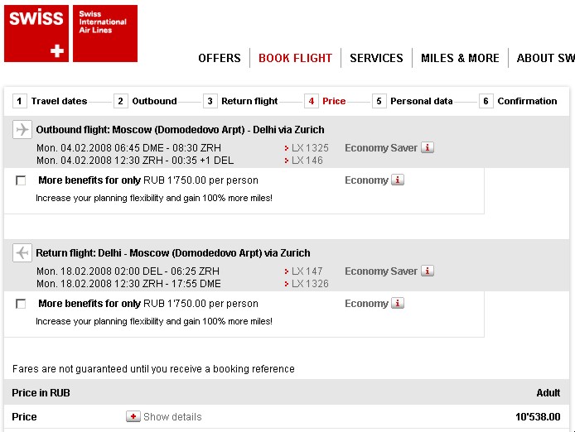
Task: Click the return flight airplane icon
Action: pyautogui.click(x=22, y=253)
